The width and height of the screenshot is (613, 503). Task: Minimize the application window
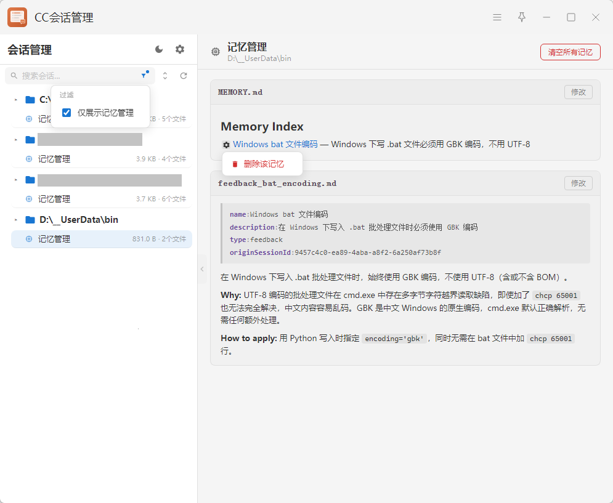(x=546, y=17)
